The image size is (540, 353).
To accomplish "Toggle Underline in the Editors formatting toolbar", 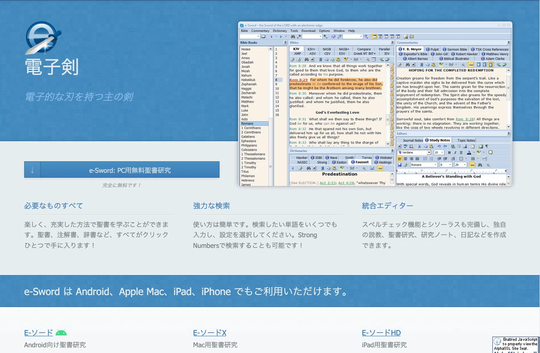I will pyautogui.click(x=461, y=153).
